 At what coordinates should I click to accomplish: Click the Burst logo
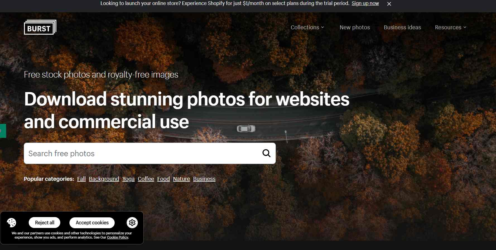pyautogui.click(x=40, y=27)
